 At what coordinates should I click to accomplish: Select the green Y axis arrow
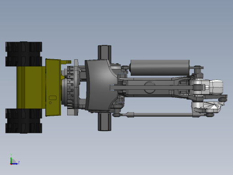(x=11, y=160)
